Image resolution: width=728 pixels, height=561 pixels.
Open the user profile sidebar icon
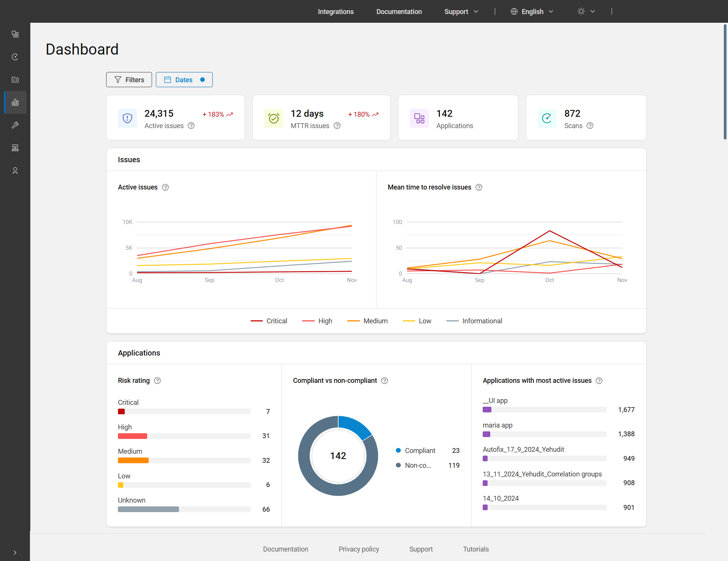[x=15, y=171]
